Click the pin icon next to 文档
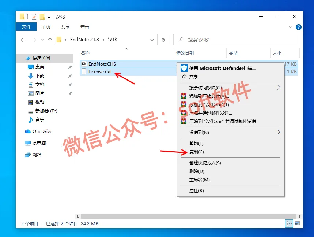The width and height of the screenshot is (314, 237). [70, 85]
